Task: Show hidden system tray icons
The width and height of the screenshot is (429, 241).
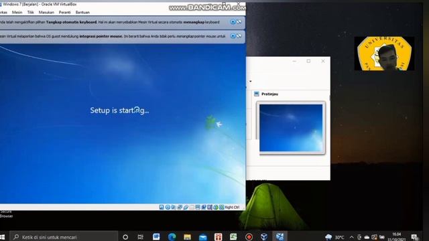Action: [x=351, y=237]
